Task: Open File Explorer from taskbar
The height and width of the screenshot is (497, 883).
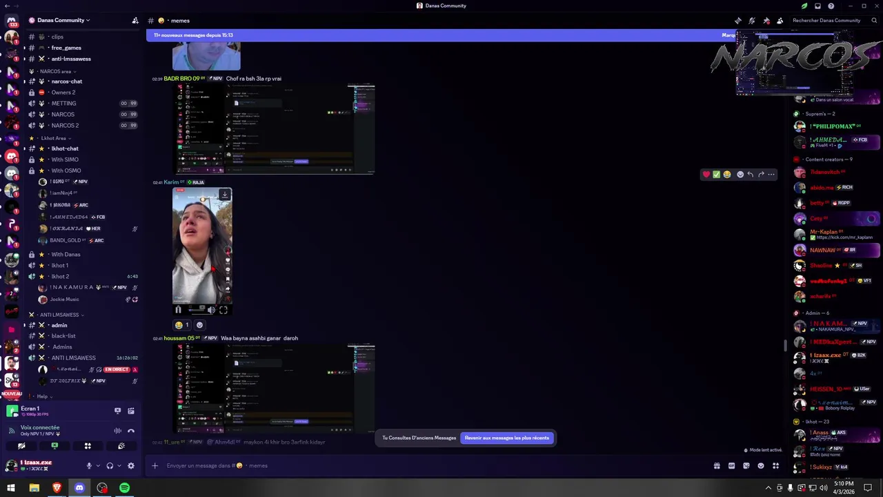Action: coord(34,488)
